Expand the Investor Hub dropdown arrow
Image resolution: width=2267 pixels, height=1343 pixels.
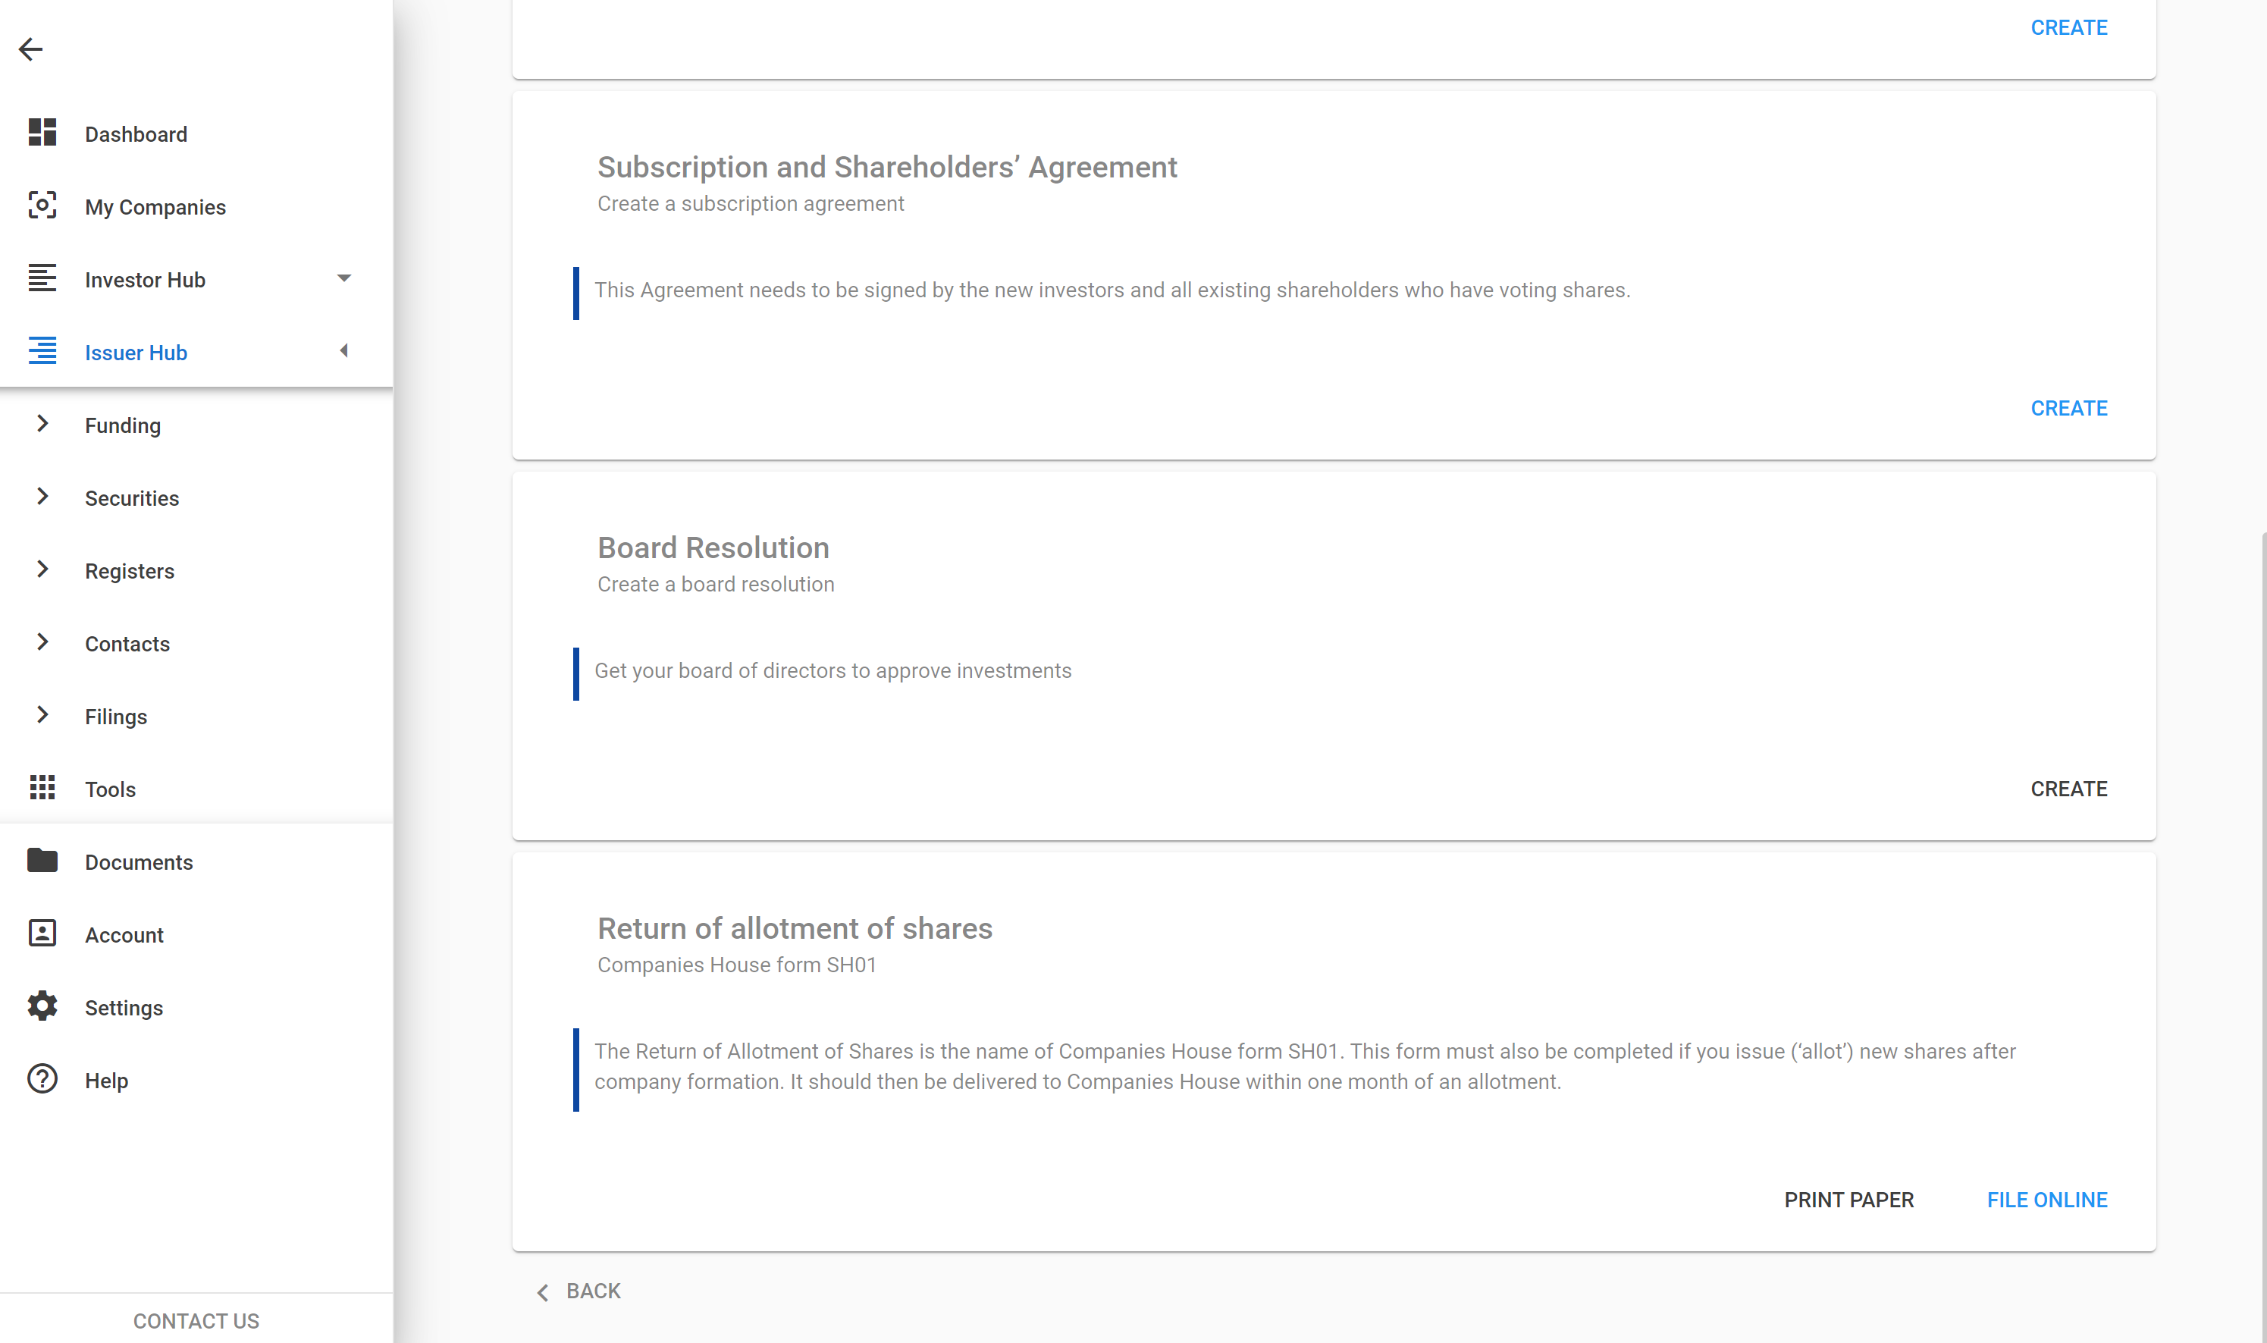343,279
